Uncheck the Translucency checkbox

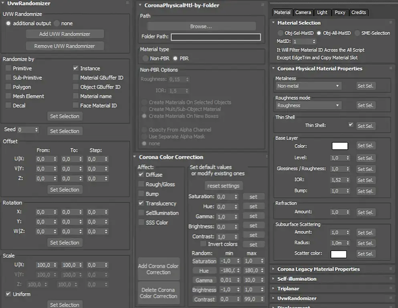pos(141,203)
